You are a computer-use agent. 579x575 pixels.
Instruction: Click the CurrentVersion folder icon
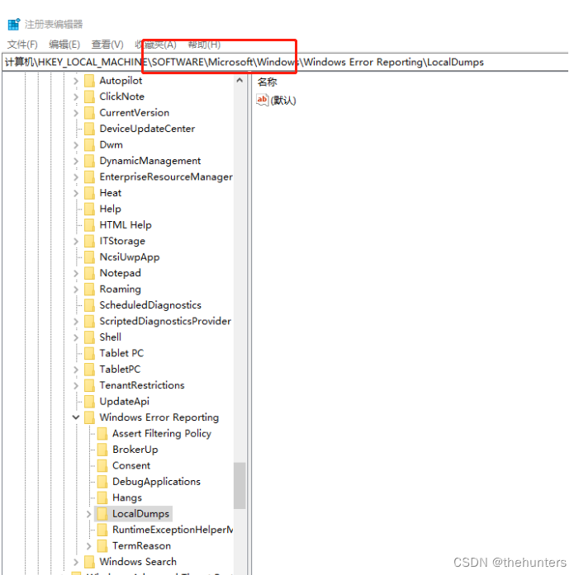pos(89,113)
